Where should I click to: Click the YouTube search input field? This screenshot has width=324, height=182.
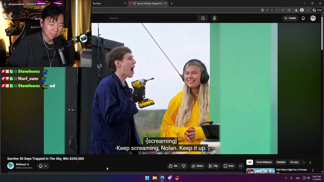point(152,18)
